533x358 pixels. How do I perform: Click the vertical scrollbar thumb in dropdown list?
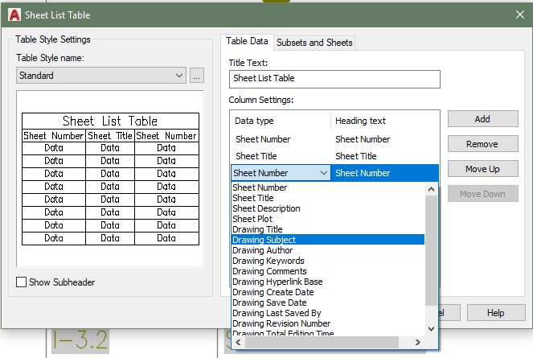click(432, 250)
